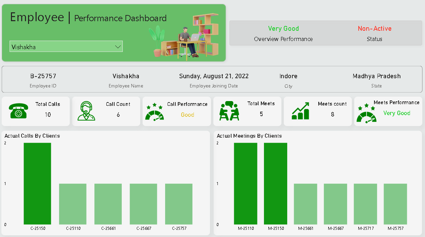Click the B-25757 Employee ID field
Image resolution: width=425 pixels, height=237 pixels.
pyautogui.click(x=43, y=76)
